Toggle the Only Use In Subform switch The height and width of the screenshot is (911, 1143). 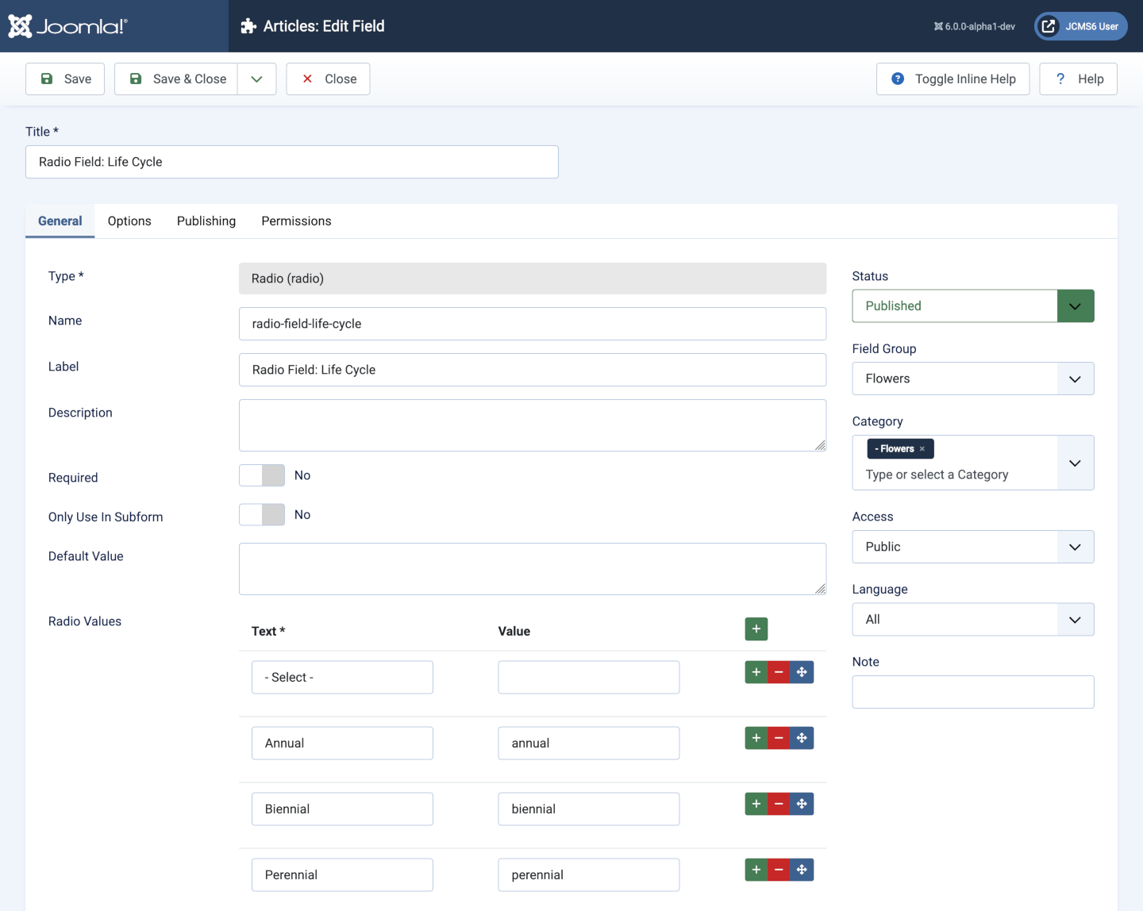(262, 515)
